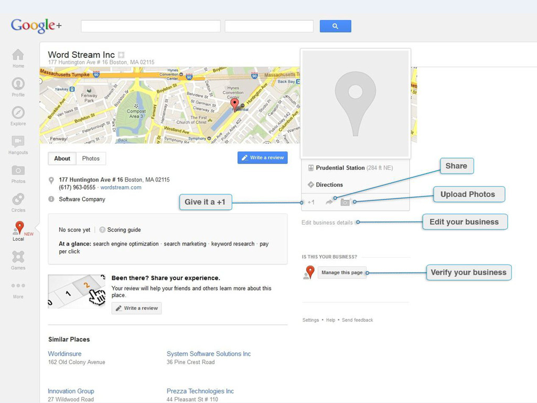Click the large placeholder profile image
Image resolution: width=537 pixels, height=403 pixels.
point(356,103)
